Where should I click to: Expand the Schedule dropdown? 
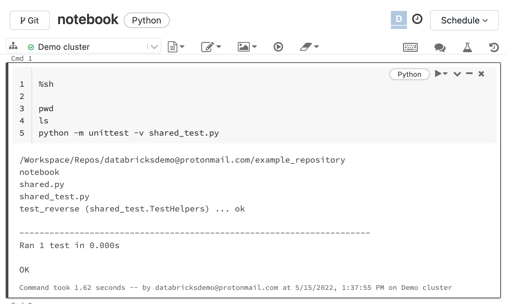[464, 20]
